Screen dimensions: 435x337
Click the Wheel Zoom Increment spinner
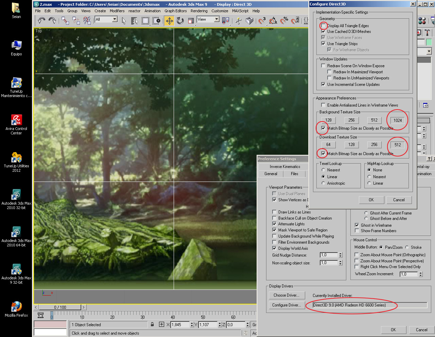coord(420,274)
